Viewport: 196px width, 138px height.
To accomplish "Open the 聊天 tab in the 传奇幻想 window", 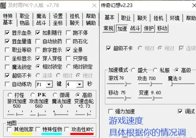I will pyautogui.click(x=142, y=18).
